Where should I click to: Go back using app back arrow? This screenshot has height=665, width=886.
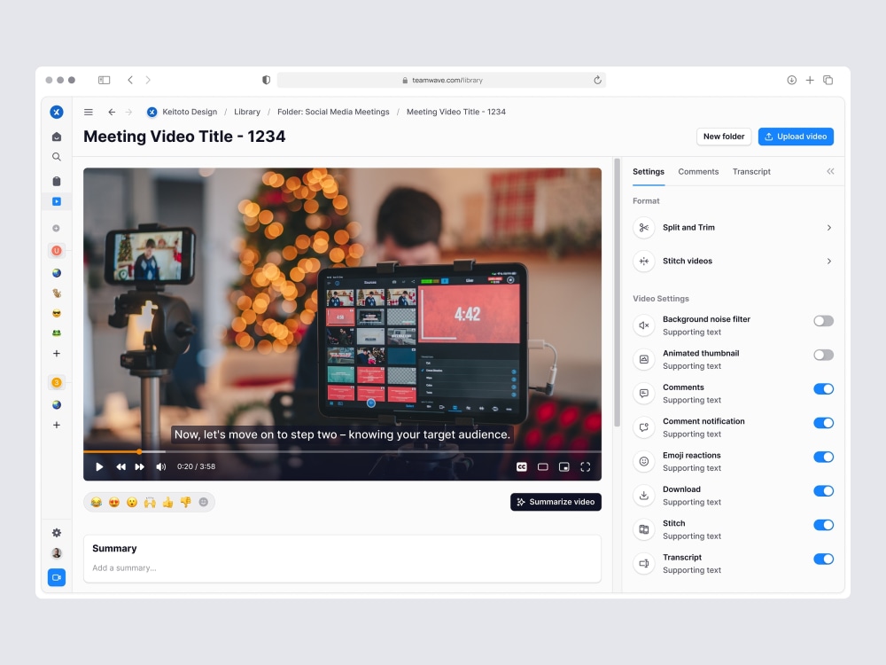click(x=112, y=112)
